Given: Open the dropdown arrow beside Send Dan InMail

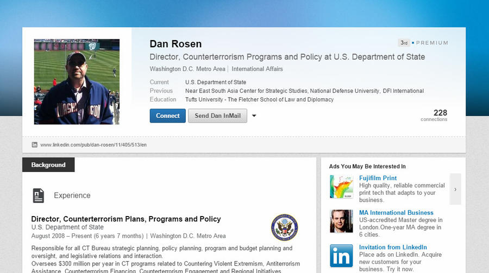Looking at the screenshot, I should (254, 116).
